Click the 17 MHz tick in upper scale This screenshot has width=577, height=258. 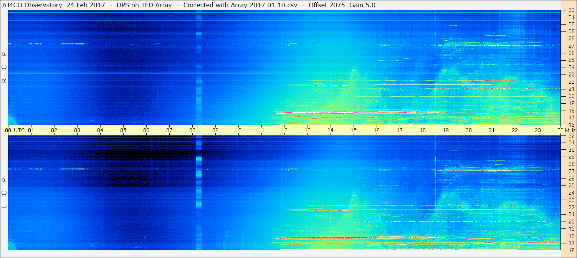pyautogui.click(x=571, y=117)
